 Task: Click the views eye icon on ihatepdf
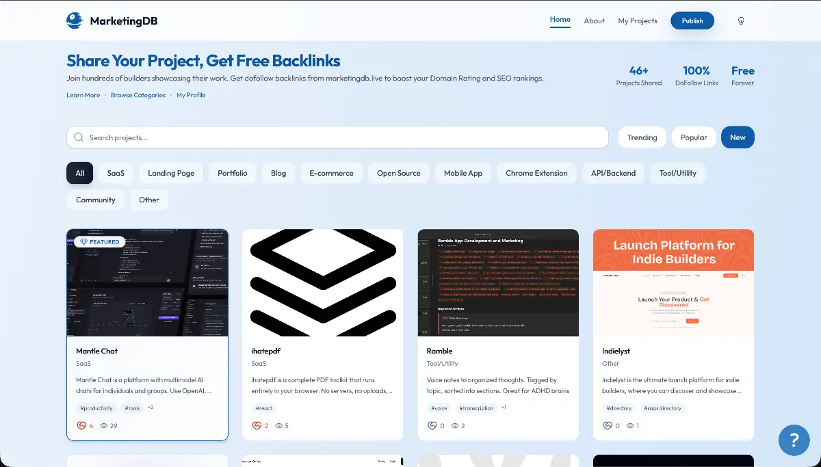click(276, 425)
